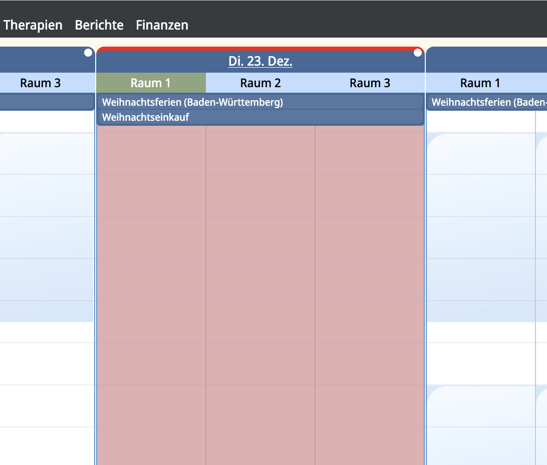Open the previous day's all-day event bar
547x465 pixels.
[x=46, y=102]
